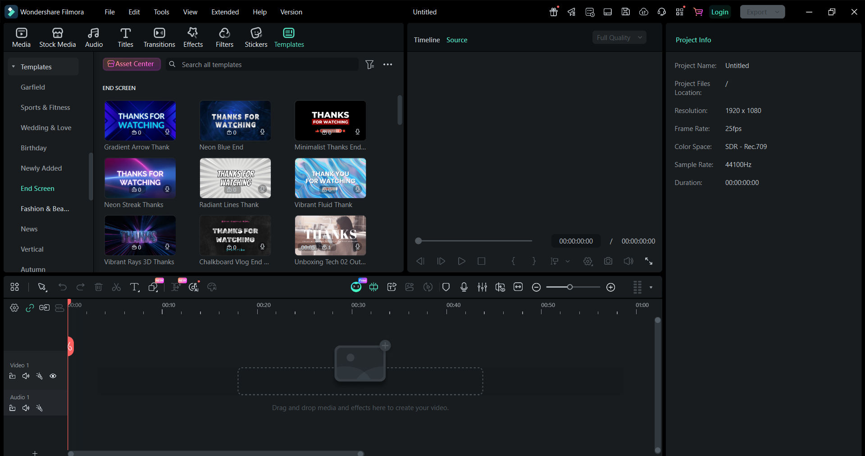Open the Filters panel
The image size is (865, 456).
(224, 37)
